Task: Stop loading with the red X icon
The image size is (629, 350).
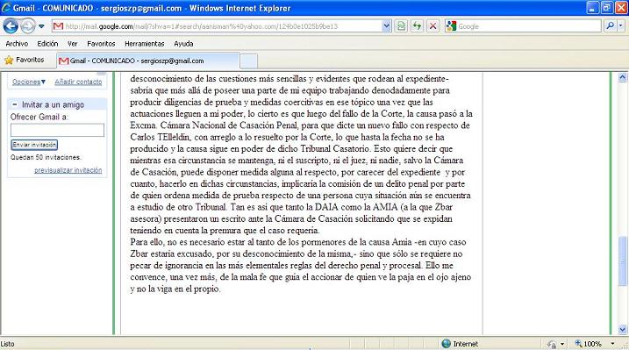Action: tap(432, 26)
